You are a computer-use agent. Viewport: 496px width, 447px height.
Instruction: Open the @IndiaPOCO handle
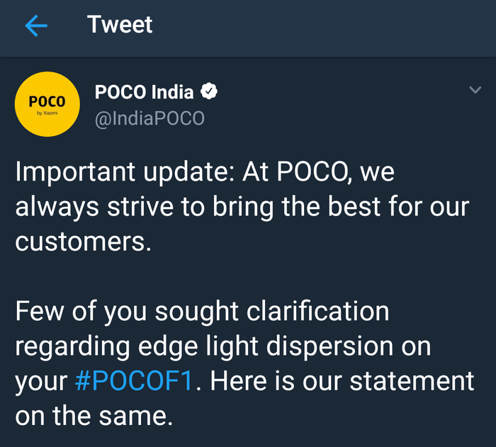(x=150, y=118)
